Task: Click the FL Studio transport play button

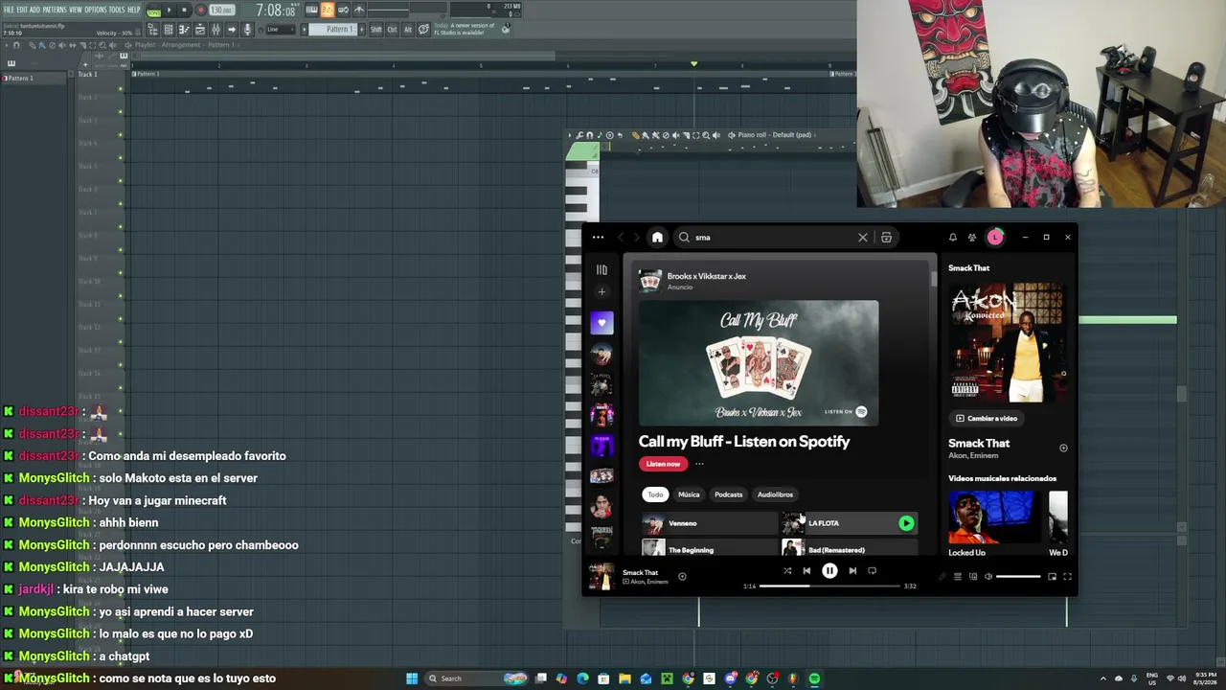Action: point(170,11)
